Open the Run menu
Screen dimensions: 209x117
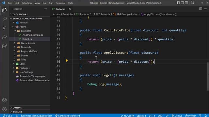click(x=51, y=3)
